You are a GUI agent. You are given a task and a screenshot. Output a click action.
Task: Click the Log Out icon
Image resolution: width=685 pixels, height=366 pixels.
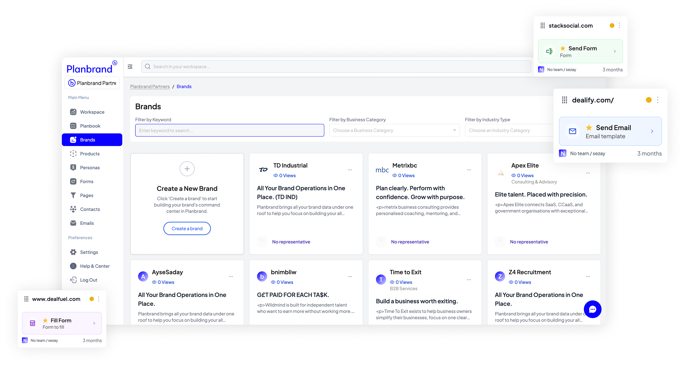coord(73,280)
